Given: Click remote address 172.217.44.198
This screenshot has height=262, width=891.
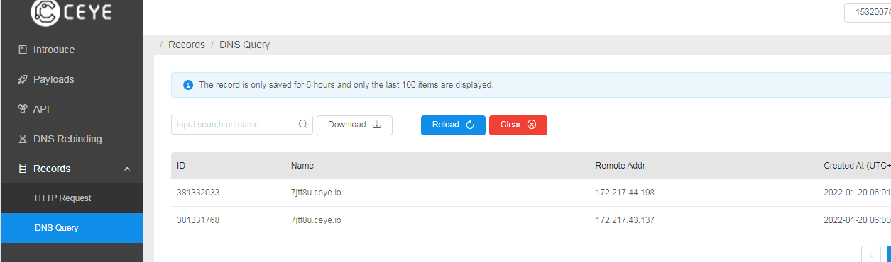Looking at the screenshot, I should [x=625, y=193].
